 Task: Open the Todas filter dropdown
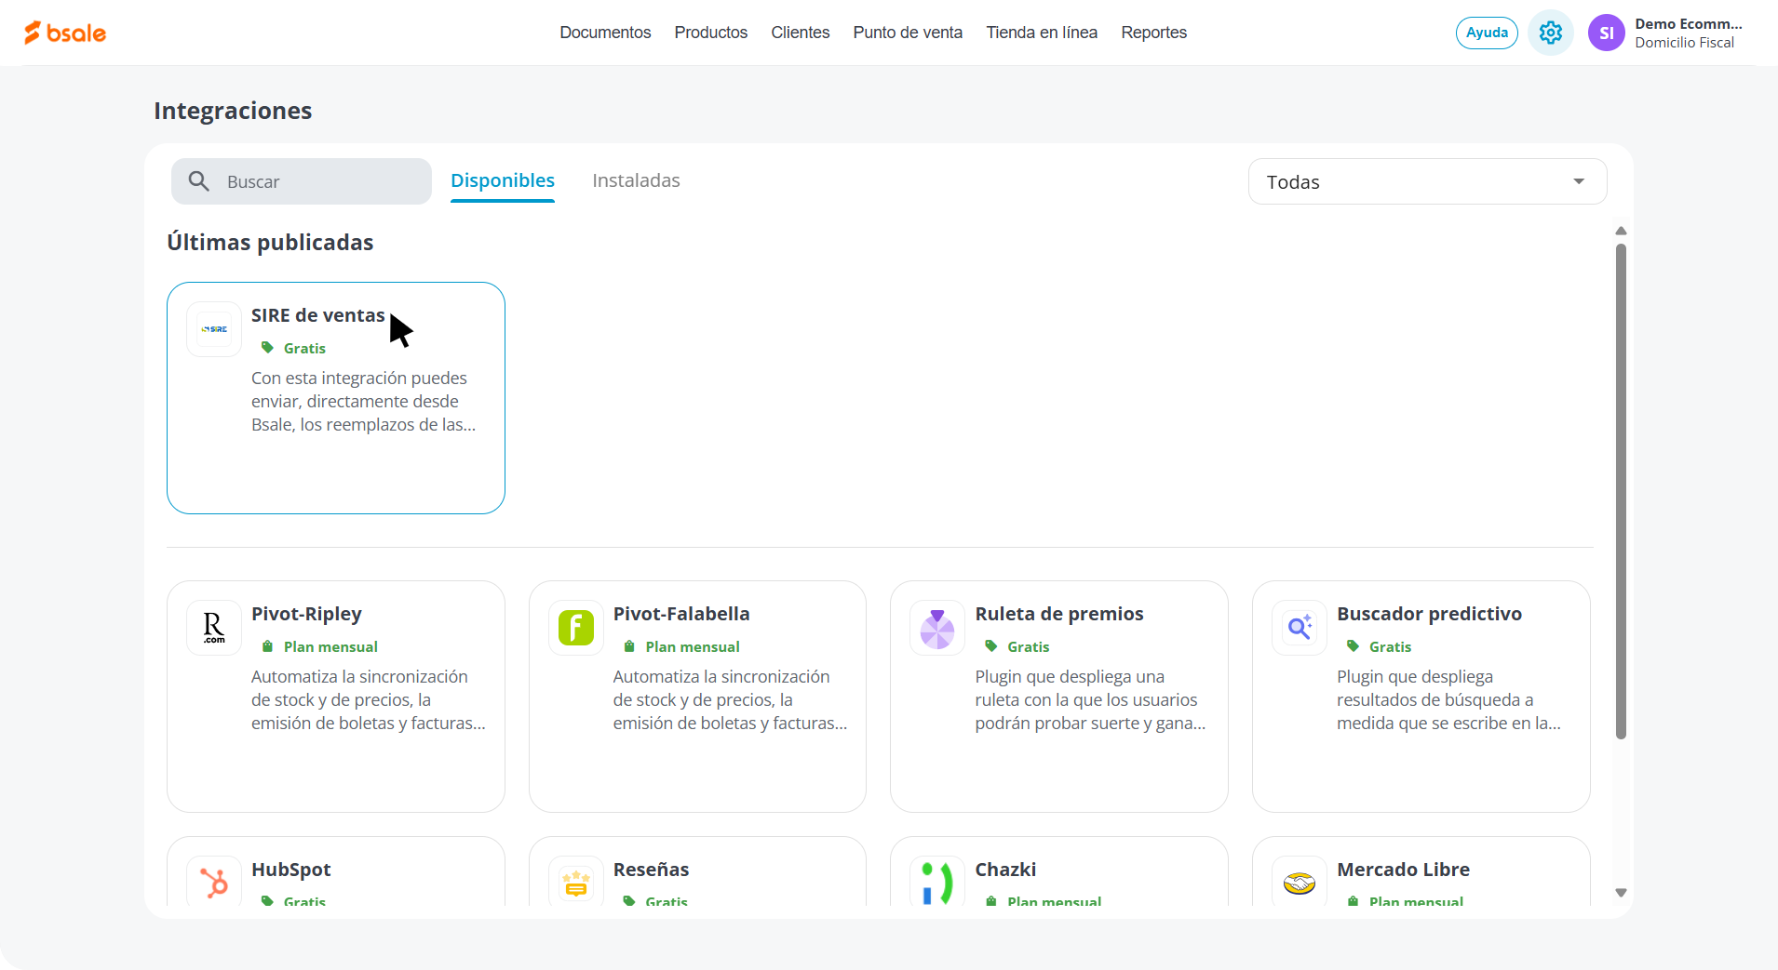[x=1427, y=181]
